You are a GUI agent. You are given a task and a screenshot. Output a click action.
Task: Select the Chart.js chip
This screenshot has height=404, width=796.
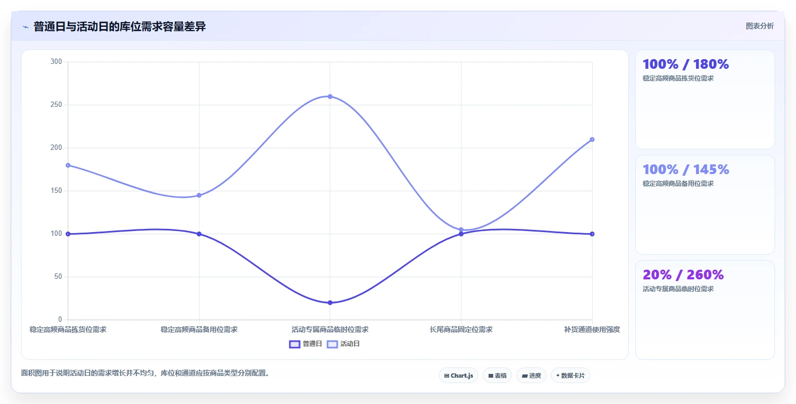458,376
